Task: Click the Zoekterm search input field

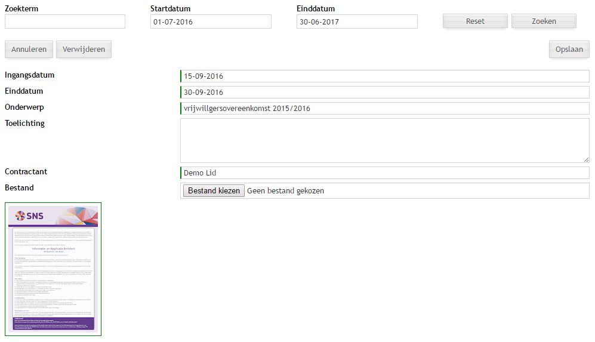Action: pos(65,21)
